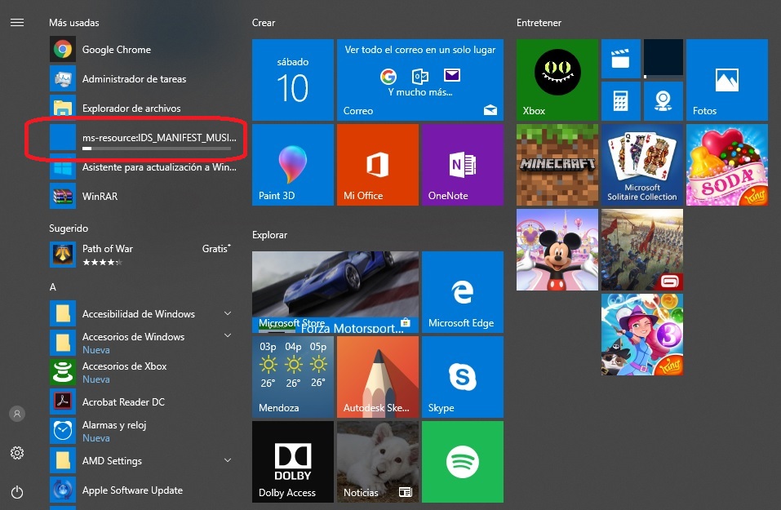Open Autodesk SketchBook tile
Screen dimensions: 781x510
click(378, 377)
